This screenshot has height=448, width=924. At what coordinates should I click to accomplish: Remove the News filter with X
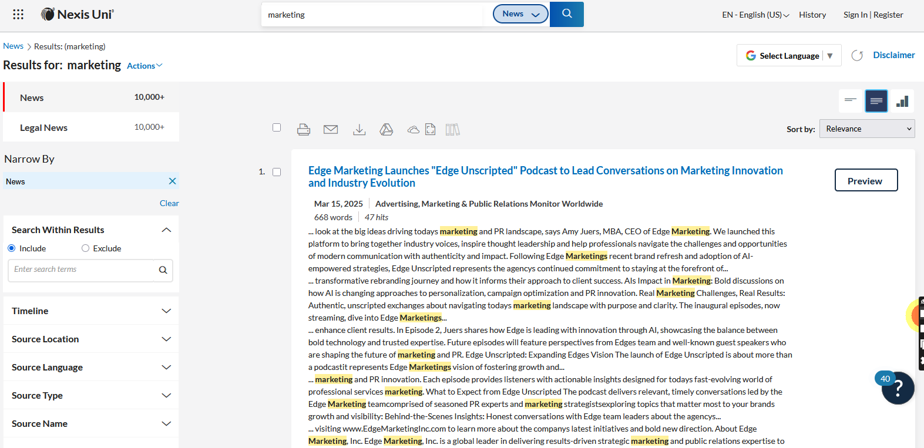click(x=172, y=181)
